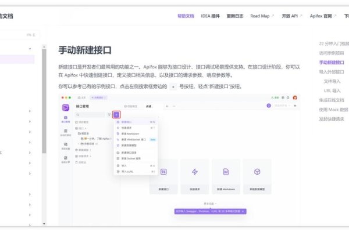Jump to 导入外部接口 in the outline
The image size is (349, 232).
(332, 72)
